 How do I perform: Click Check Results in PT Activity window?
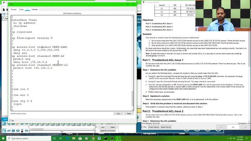coord(154,127)
